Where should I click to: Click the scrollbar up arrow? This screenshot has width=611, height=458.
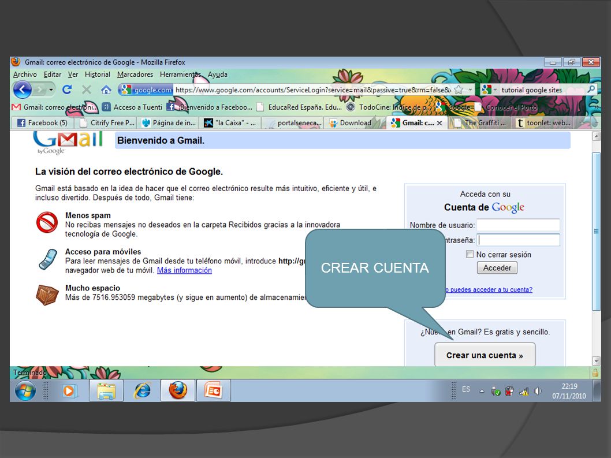point(596,136)
